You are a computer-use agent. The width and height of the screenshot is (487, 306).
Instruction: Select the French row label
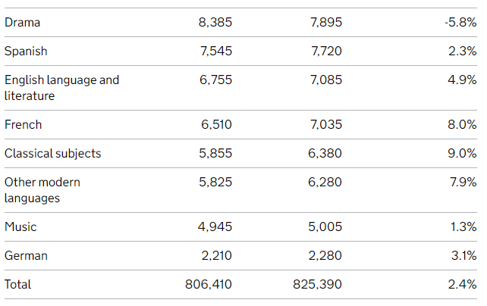pos(24,125)
